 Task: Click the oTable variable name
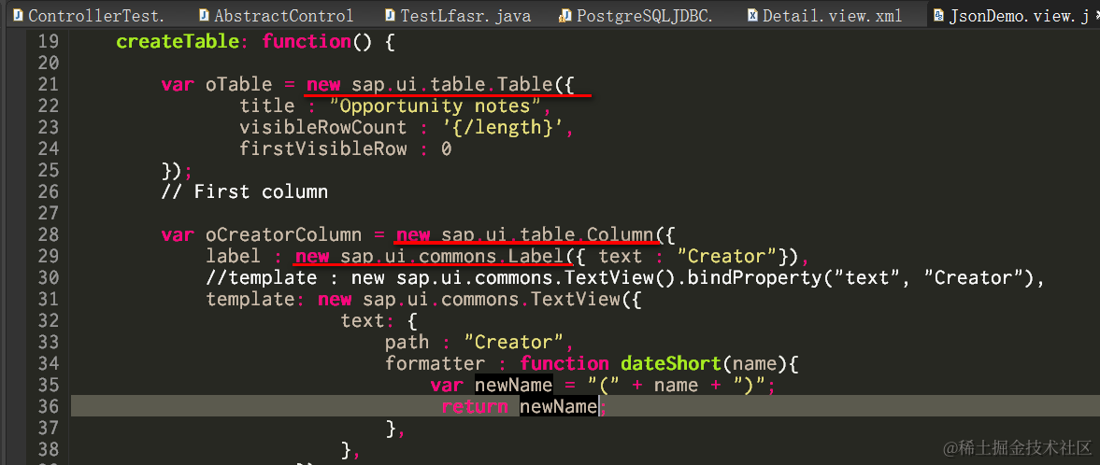[x=238, y=85]
